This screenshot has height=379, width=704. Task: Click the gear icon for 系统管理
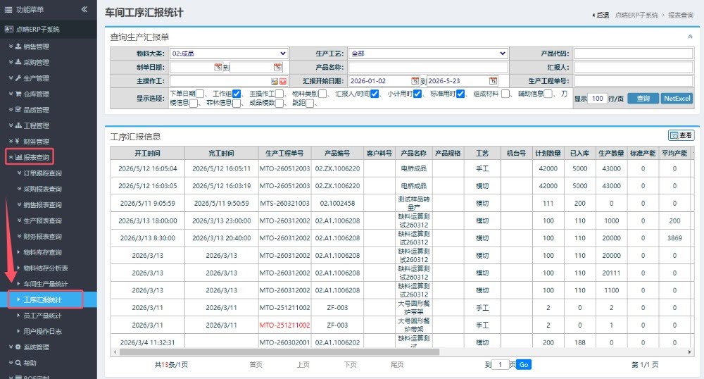(x=18, y=347)
